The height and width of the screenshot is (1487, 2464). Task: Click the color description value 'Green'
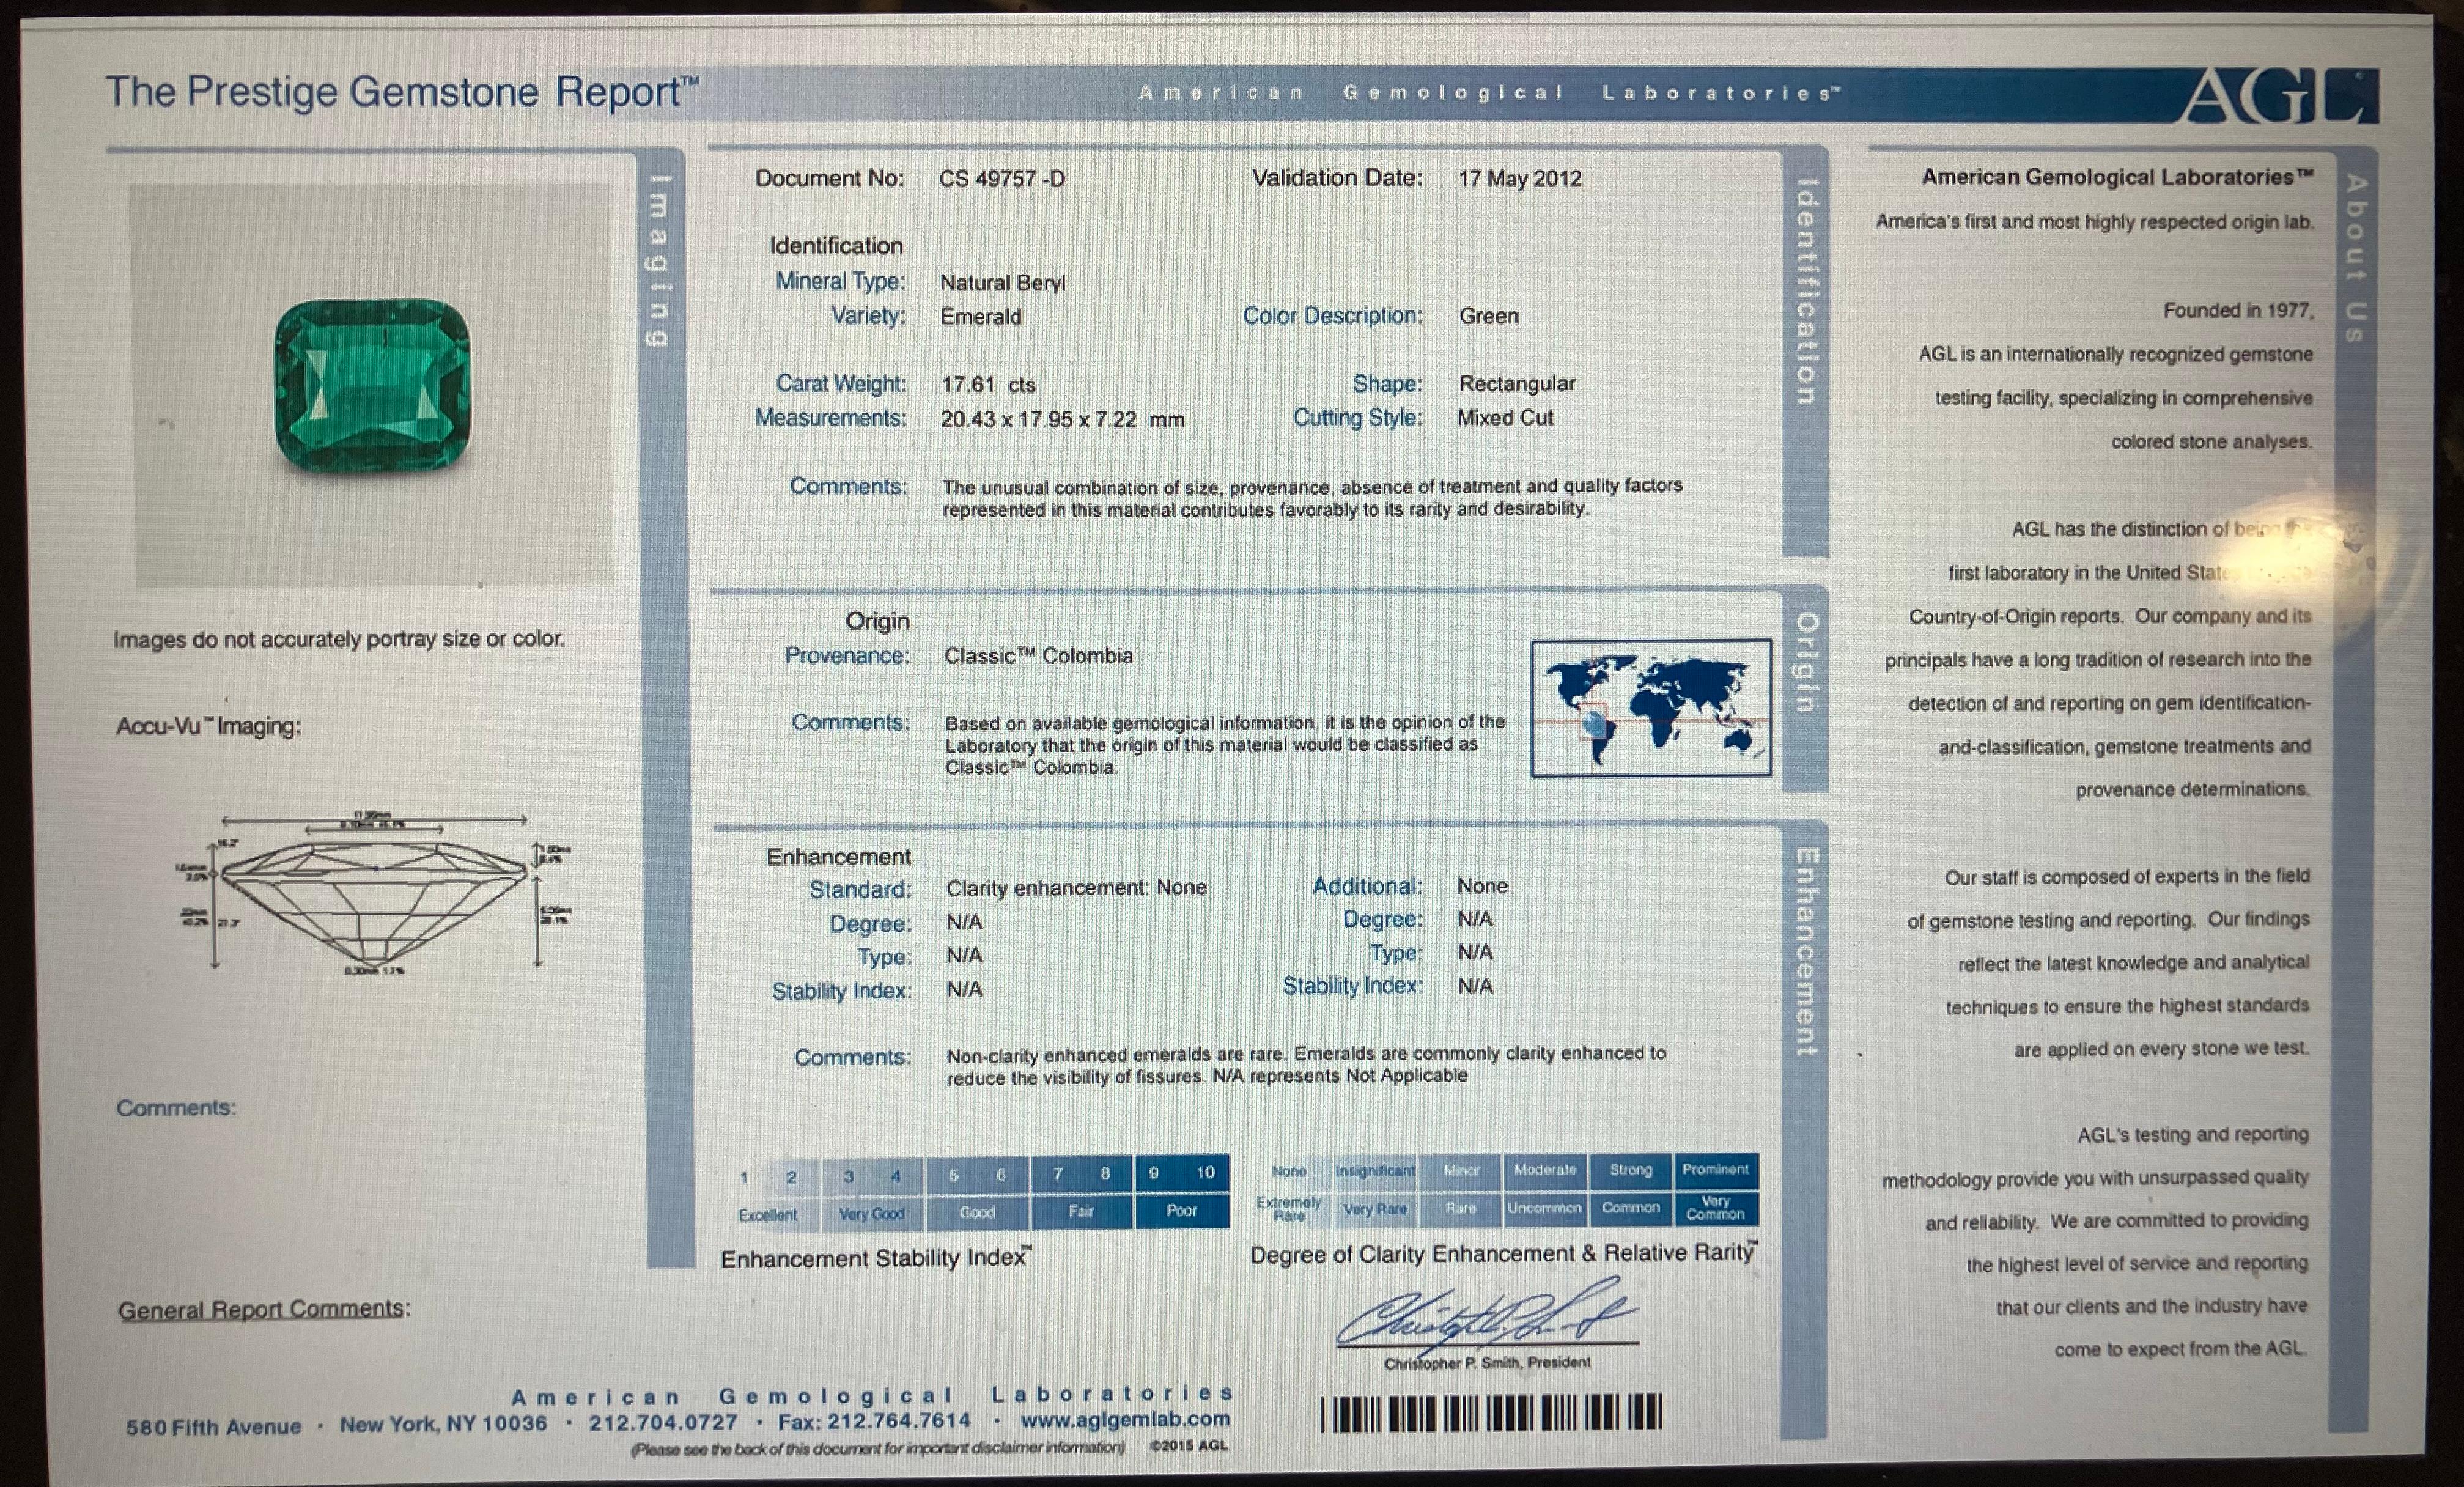tap(1489, 316)
